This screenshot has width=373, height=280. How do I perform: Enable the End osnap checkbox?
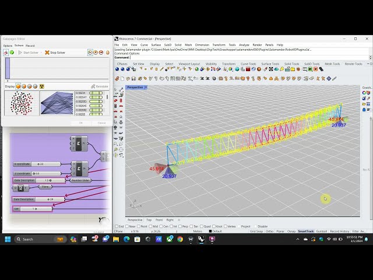pos(117,226)
